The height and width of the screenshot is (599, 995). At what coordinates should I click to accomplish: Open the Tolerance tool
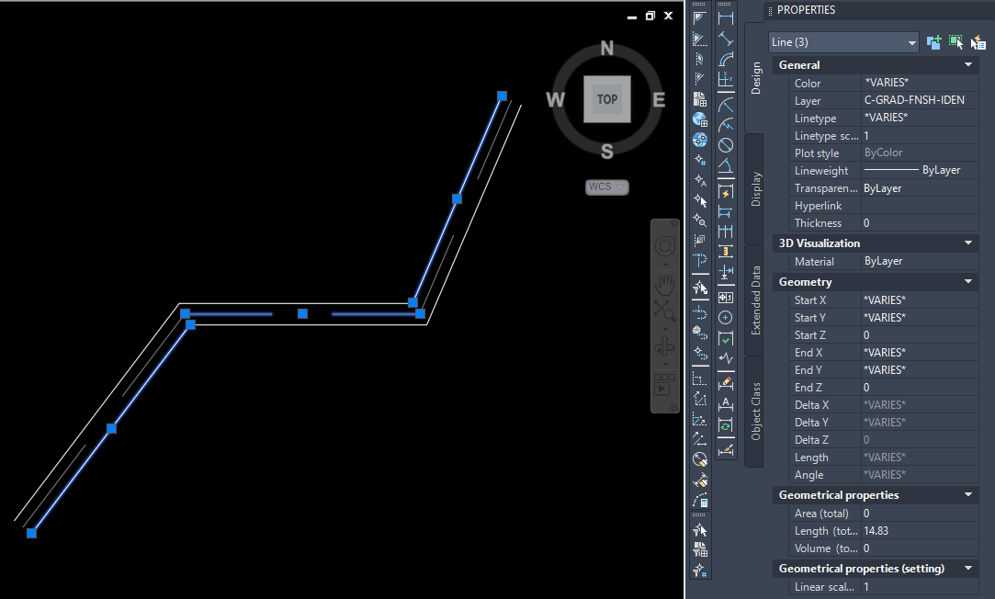[x=725, y=298]
